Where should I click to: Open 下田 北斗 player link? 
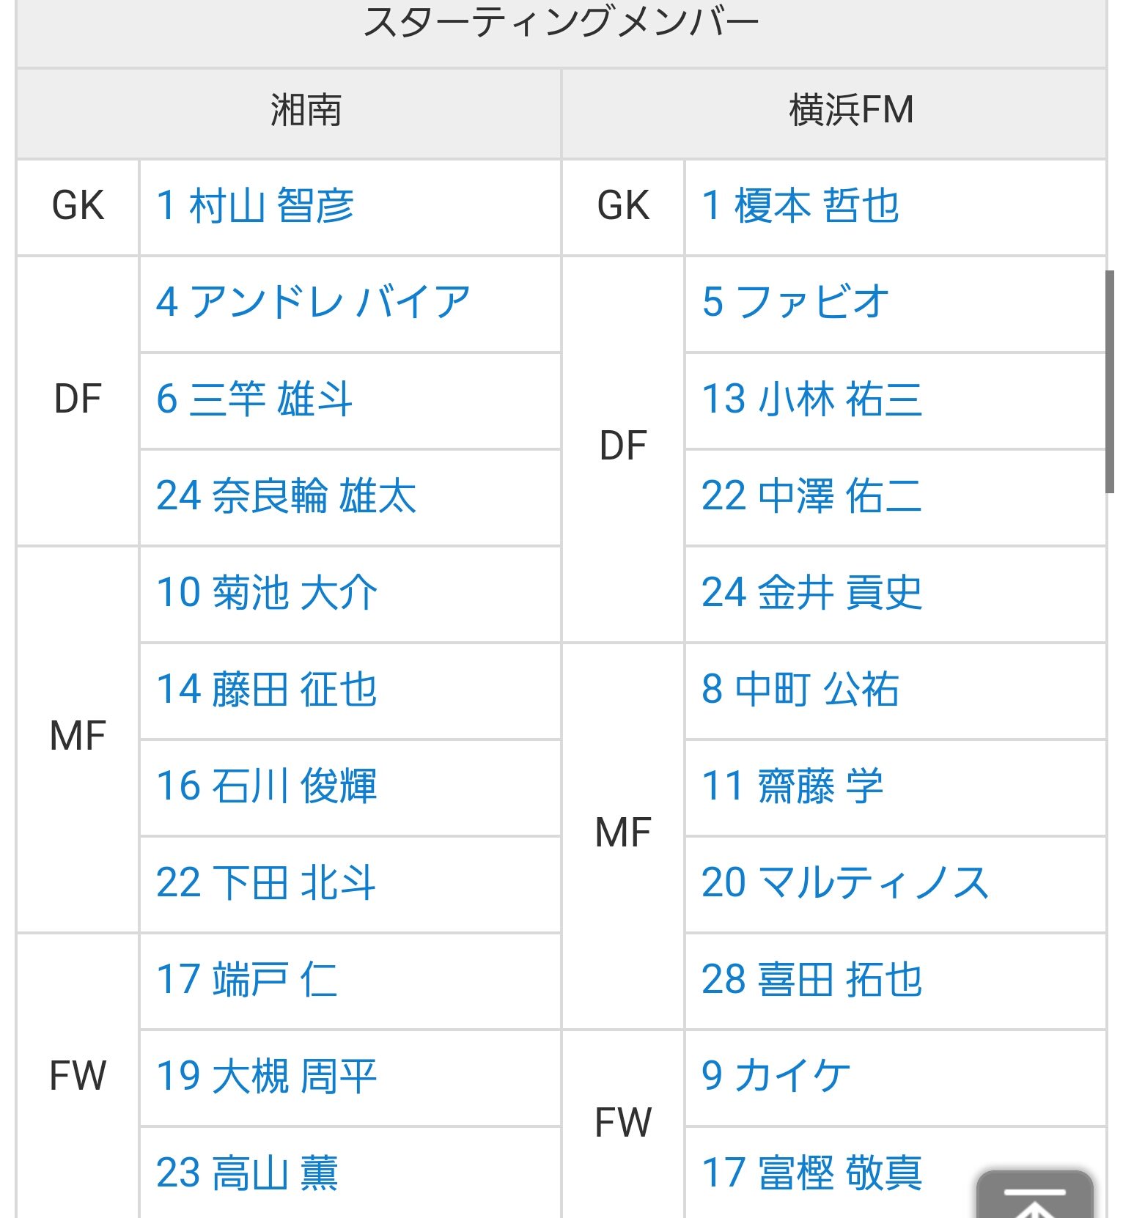coord(266,883)
